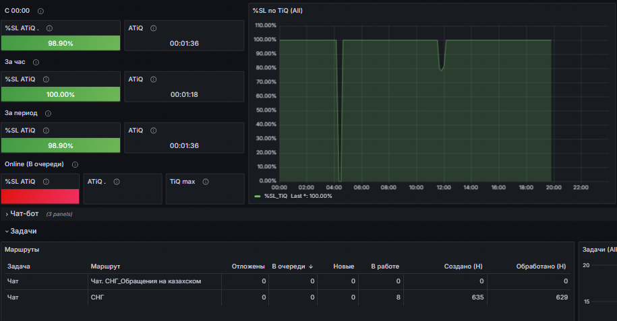Click info icon next to С 00:00
Image resolution: width=617 pixels, height=321 pixels.
point(40,11)
